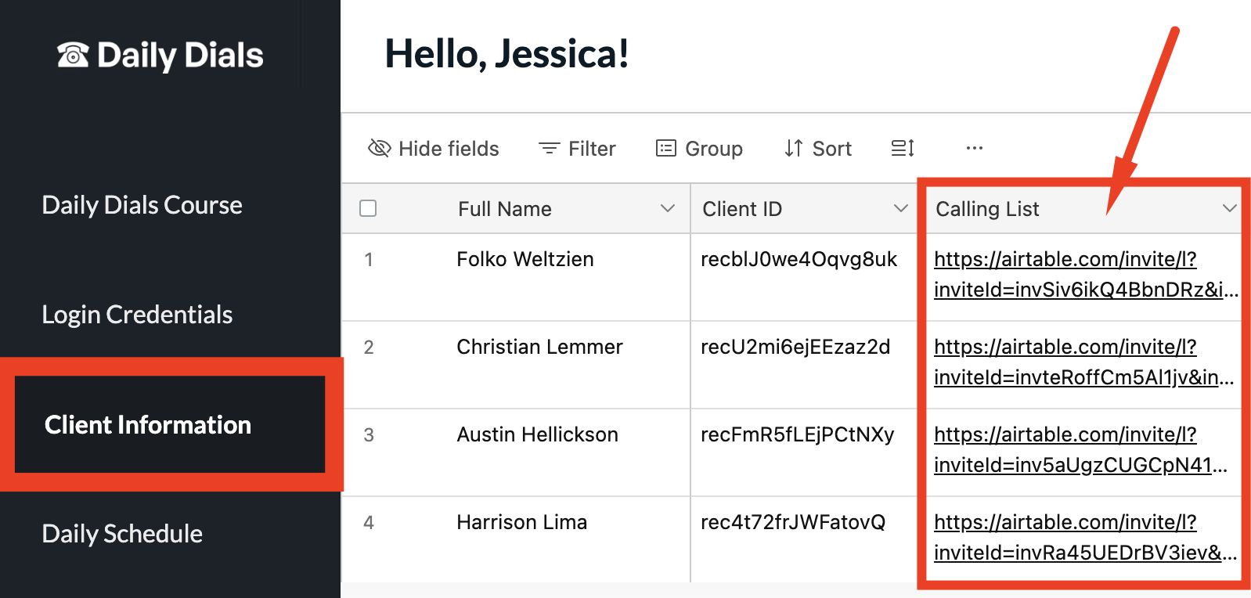Open the Group menu
This screenshot has height=598, width=1251.
pyautogui.click(x=699, y=148)
